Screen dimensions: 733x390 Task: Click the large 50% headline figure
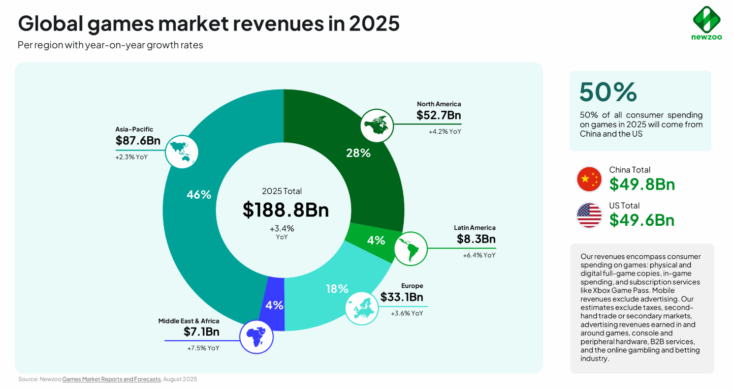pos(608,92)
